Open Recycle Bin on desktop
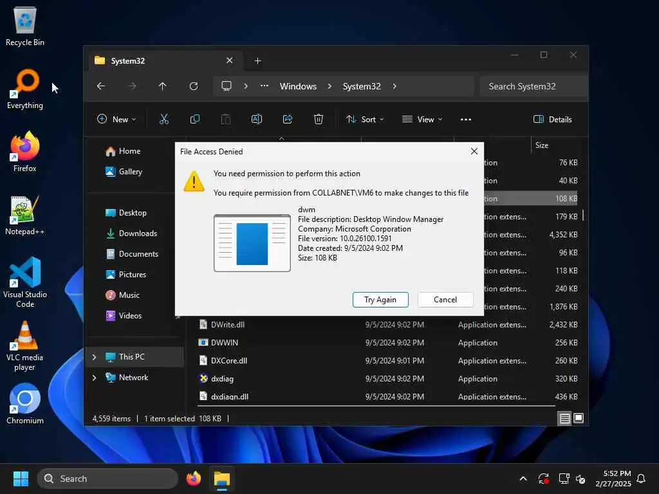This screenshot has width=659, height=494. tap(25, 26)
